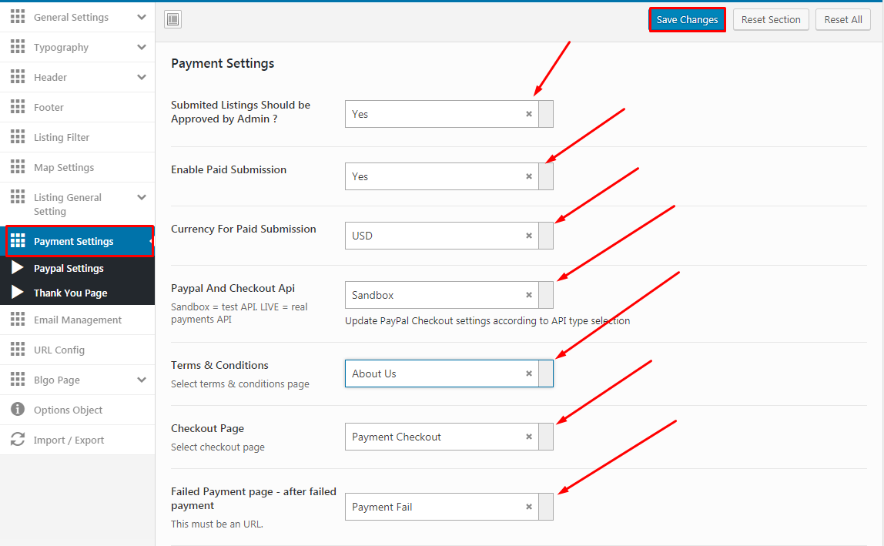Open the Paypal And Checkout Api dropdown

coord(545,295)
